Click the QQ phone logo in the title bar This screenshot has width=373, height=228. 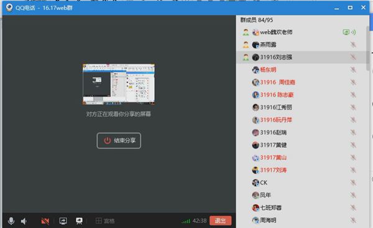[x=9, y=7]
